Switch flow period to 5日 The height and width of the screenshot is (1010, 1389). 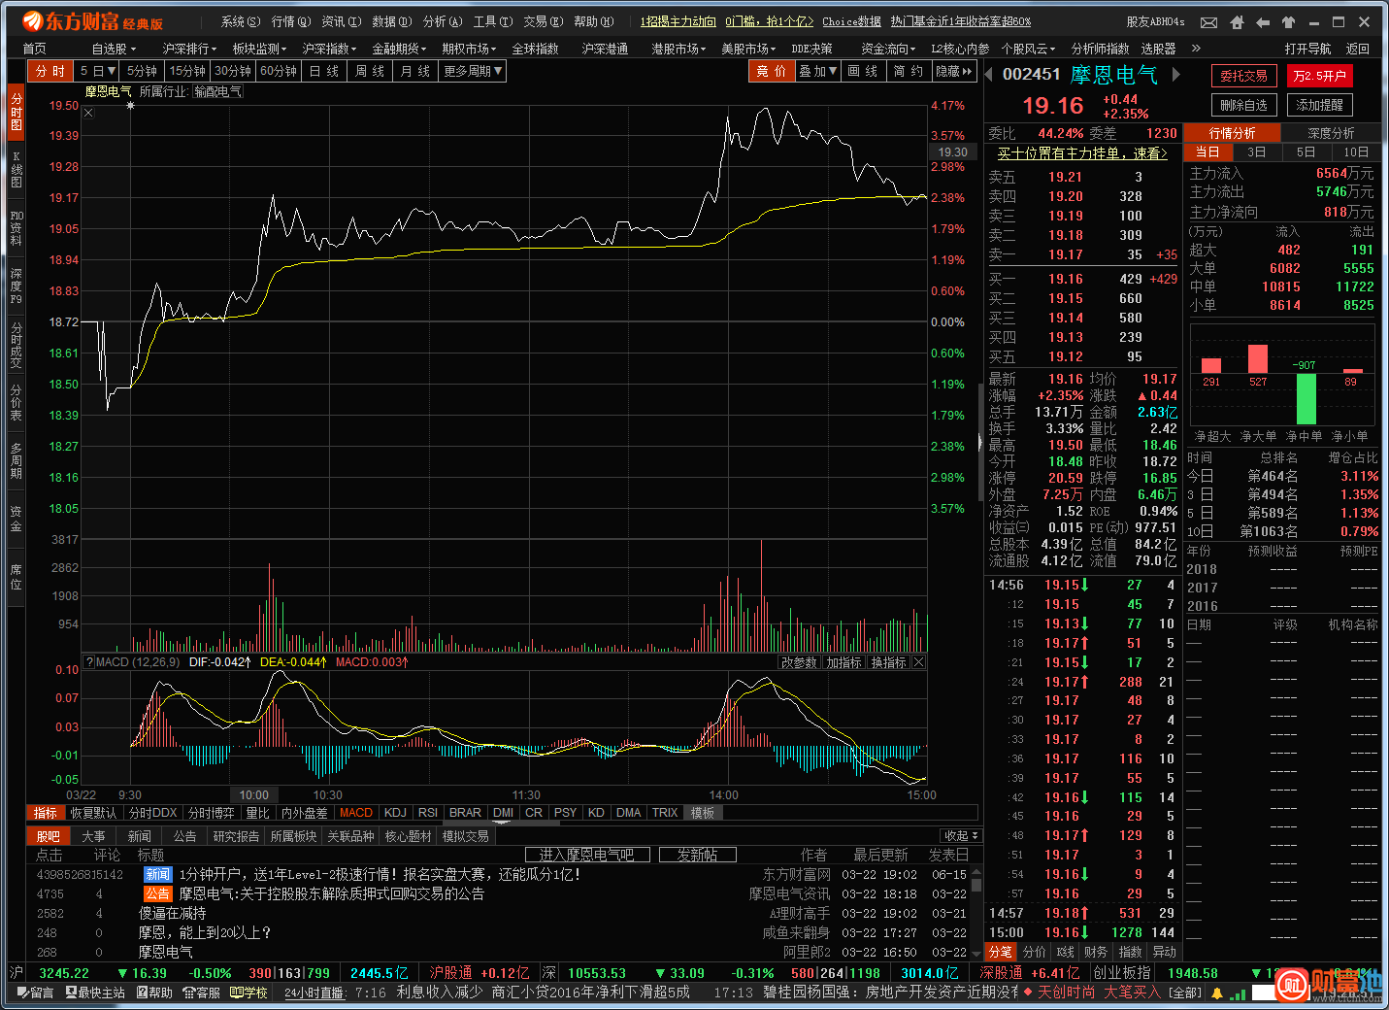1306,152
